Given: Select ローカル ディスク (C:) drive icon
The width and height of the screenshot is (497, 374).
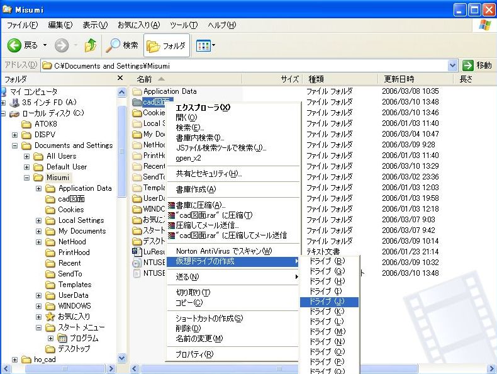Looking at the screenshot, I should pyautogui.click(x=14, y=113).
